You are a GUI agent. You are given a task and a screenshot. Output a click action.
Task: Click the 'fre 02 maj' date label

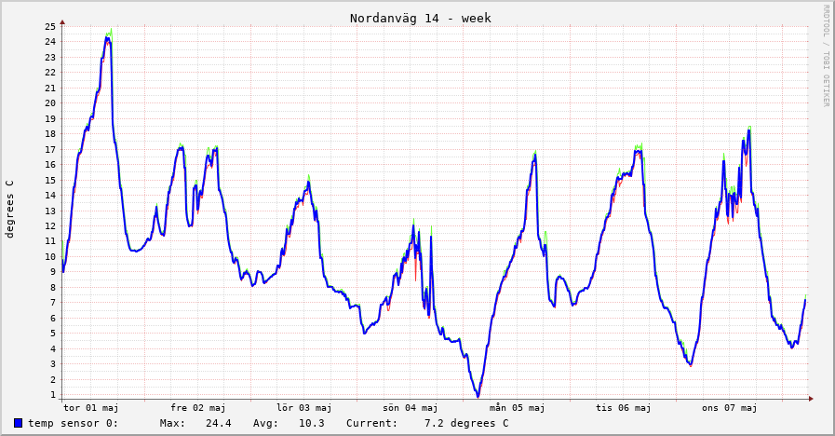pos(198,408)
